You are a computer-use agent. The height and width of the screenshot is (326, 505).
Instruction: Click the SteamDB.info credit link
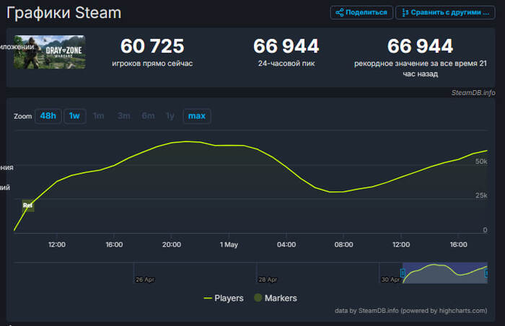pyautogui.click(x=473, y=93)
